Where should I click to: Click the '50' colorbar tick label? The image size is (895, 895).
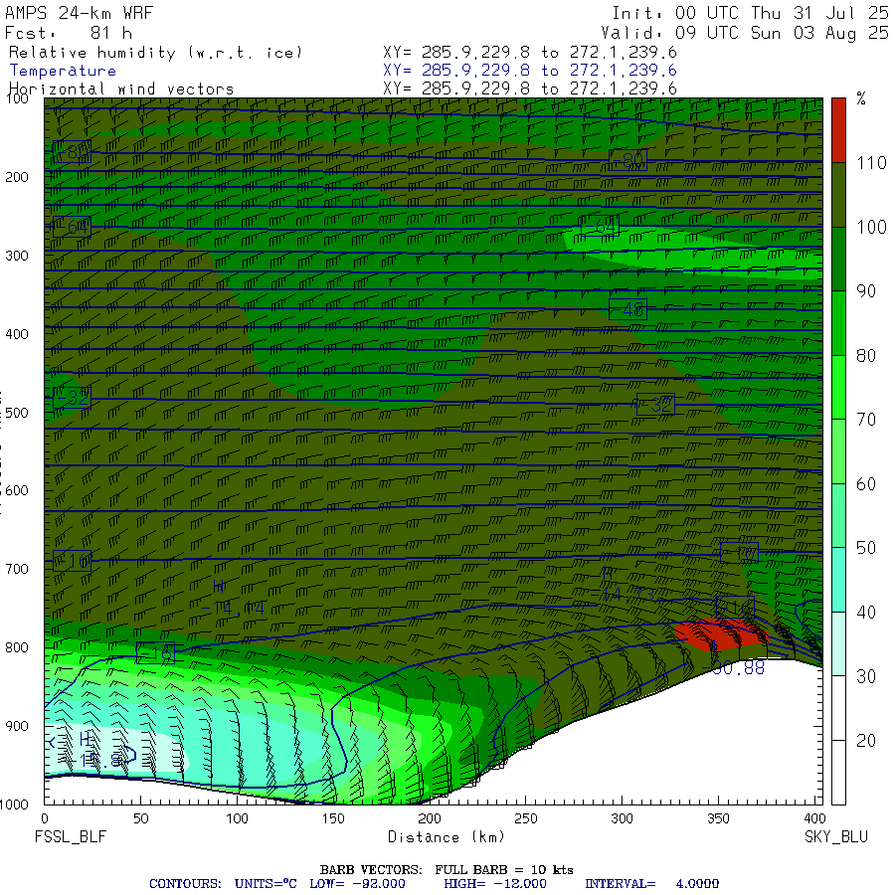click(866, 549)
